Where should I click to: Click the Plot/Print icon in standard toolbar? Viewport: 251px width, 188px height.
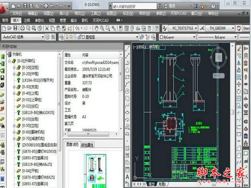coord(22,28)
